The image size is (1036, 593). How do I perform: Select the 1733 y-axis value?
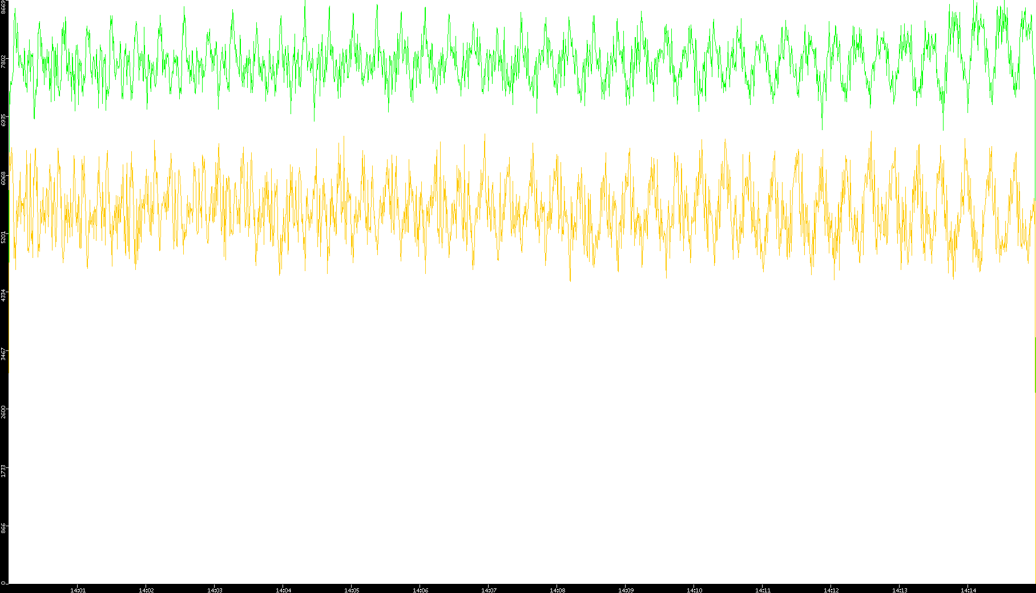4,470
